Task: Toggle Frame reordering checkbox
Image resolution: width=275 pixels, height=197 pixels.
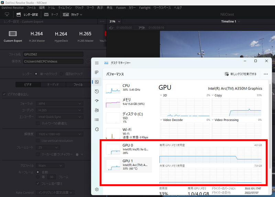Action: point(38,184)
